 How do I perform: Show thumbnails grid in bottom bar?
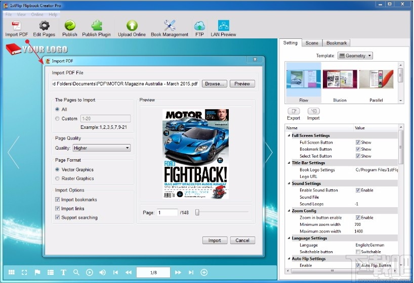(12, 272)
